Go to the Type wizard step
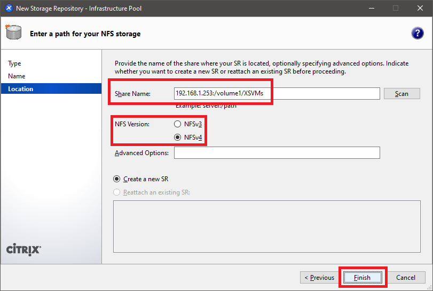Screen dimensions: 433x291 tap(14, 63)
